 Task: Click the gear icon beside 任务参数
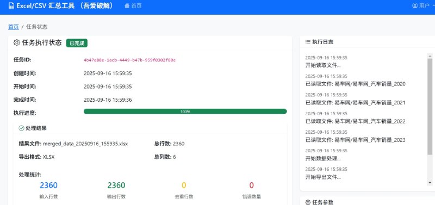coord(308,202)
